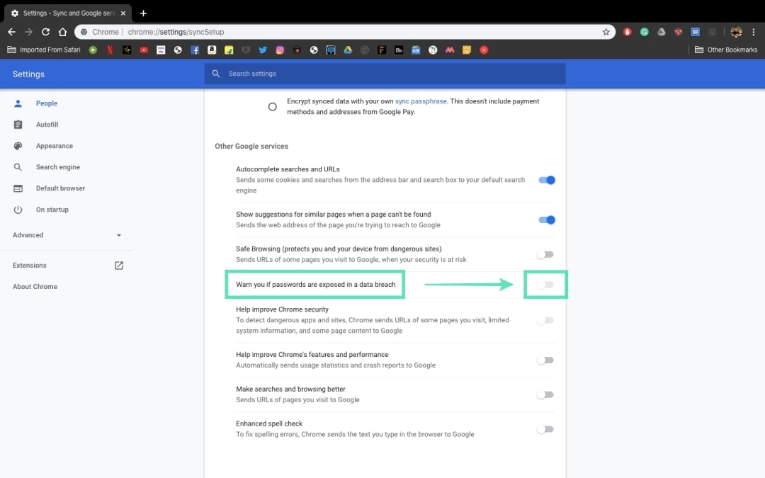
Task: Bookmark this page with the star icon
Action: click(x=606, y=32)
